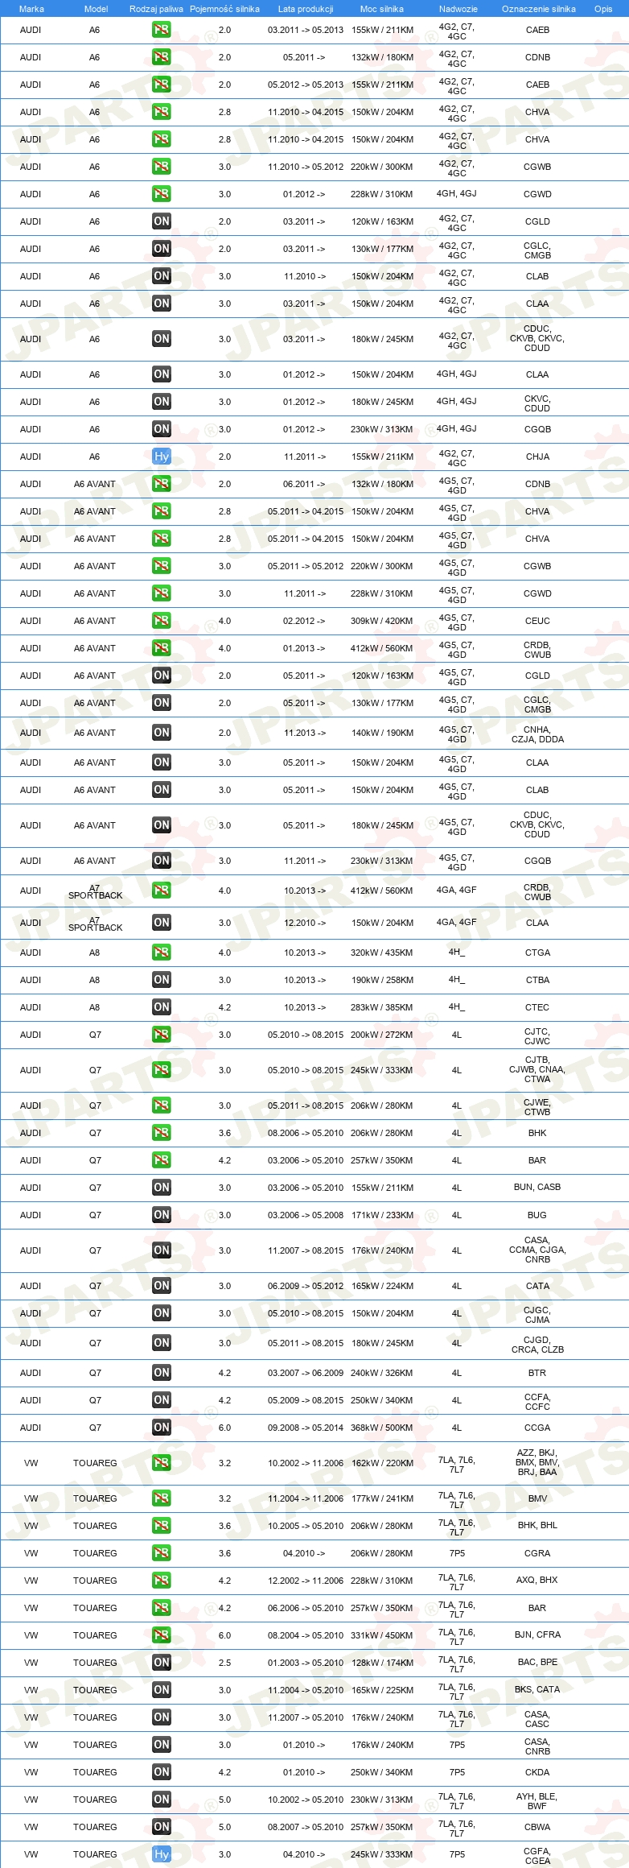This screenshot has height=1868, width=629.
Task: Click the power cell '162kW / 220KM'
Action: 382,1463
